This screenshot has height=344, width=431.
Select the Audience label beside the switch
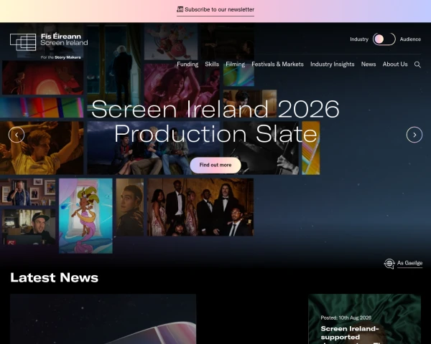point(410,39)
